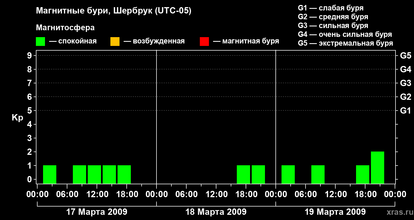Viewport: 414px width, 220px height.
Task: Click the '18:00' time label above 19 Марта
Action: click(365, 194)
